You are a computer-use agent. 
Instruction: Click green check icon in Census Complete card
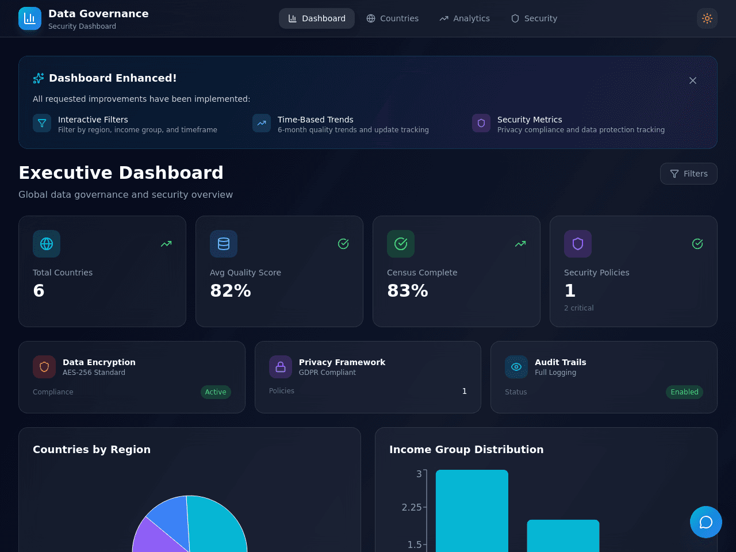point(401,244)
